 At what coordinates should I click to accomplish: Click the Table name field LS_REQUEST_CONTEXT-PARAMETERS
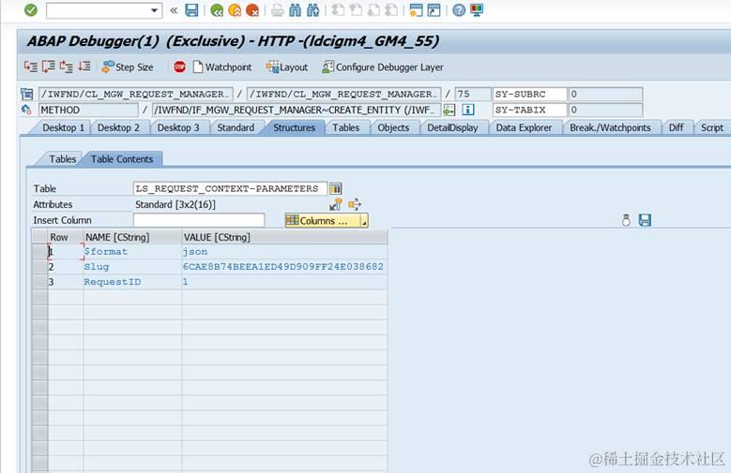(x=230, y=188)
